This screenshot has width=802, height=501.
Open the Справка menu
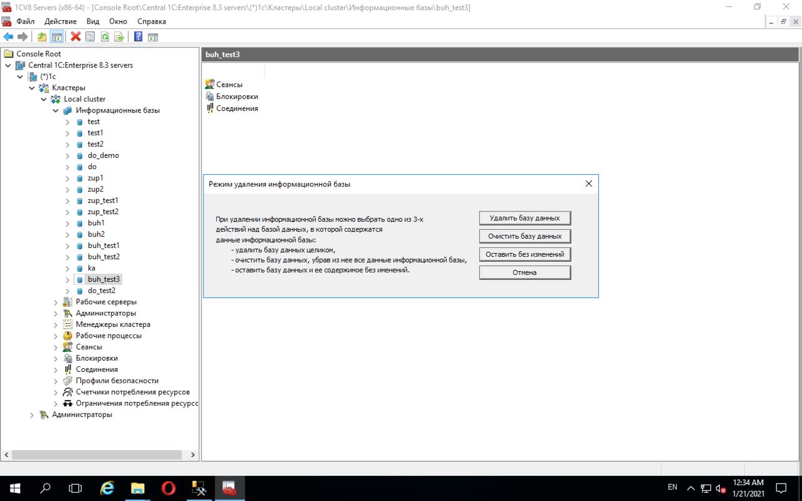click(152, 21)
